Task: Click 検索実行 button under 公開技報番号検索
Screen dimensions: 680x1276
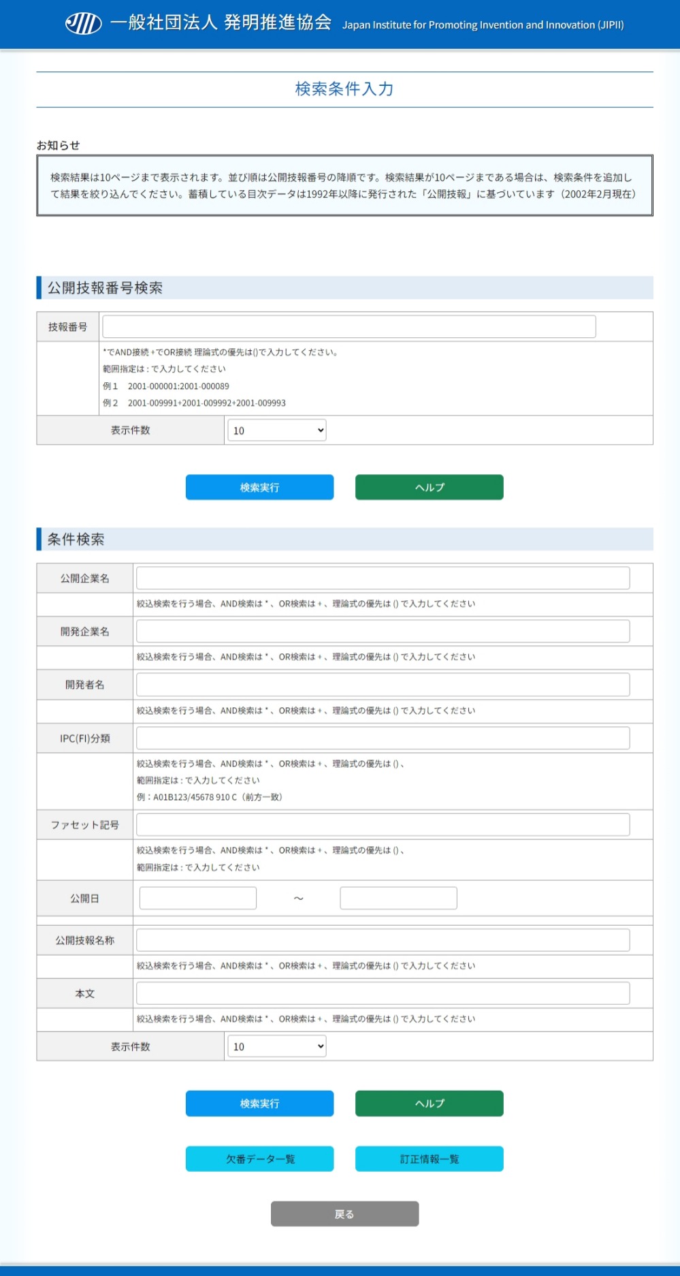Action: point(259,487)
